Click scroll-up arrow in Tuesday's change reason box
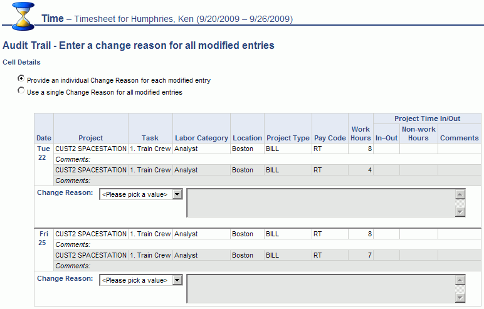Viewport: 484px width, 309px height. pyautogui.click(x=460, y=194)
